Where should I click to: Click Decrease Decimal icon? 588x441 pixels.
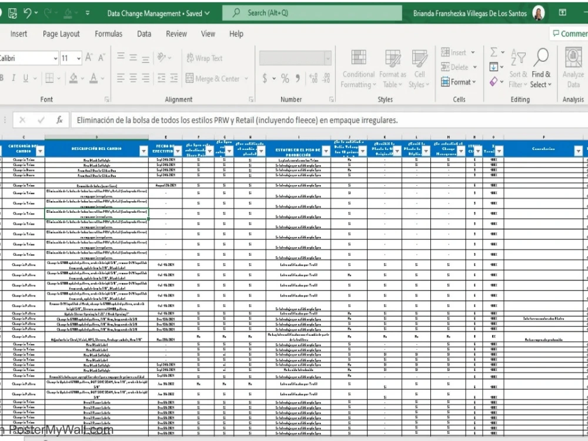[x=326, y=78]
